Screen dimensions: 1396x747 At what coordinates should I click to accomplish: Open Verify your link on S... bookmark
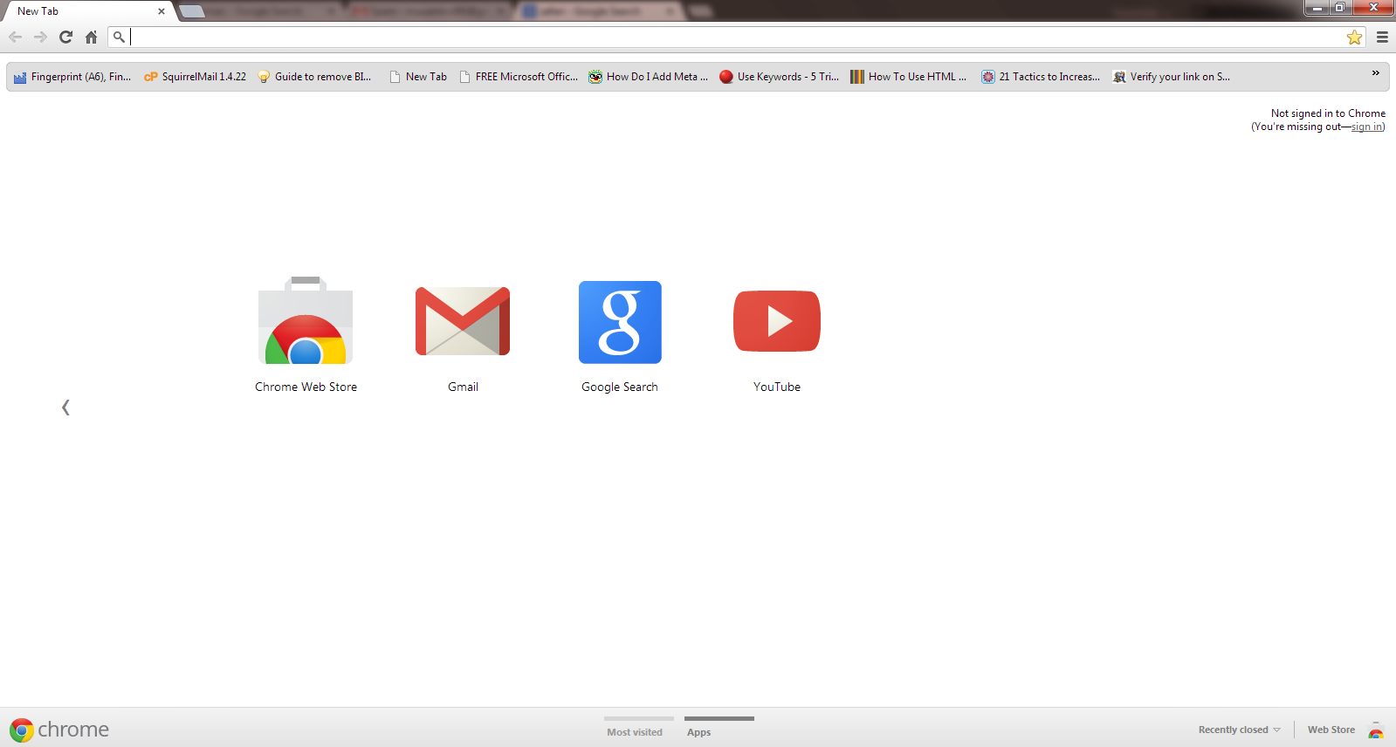coord(1172,77)
